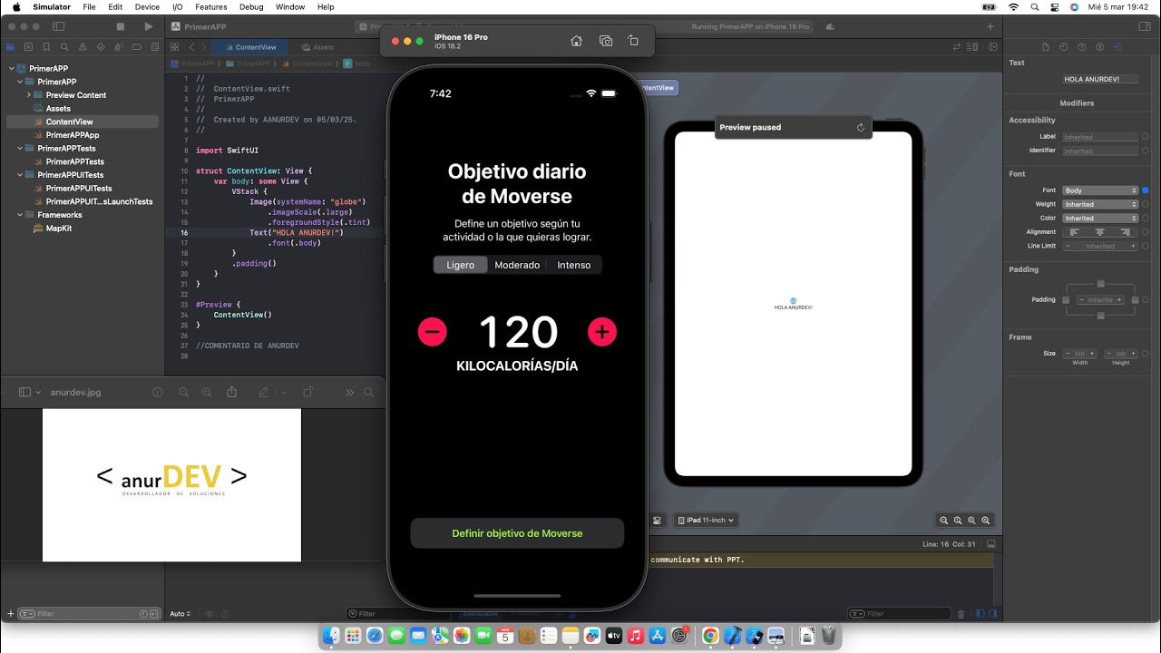
Task: Go to Simulator home screen icon
Action: point(576,41)
